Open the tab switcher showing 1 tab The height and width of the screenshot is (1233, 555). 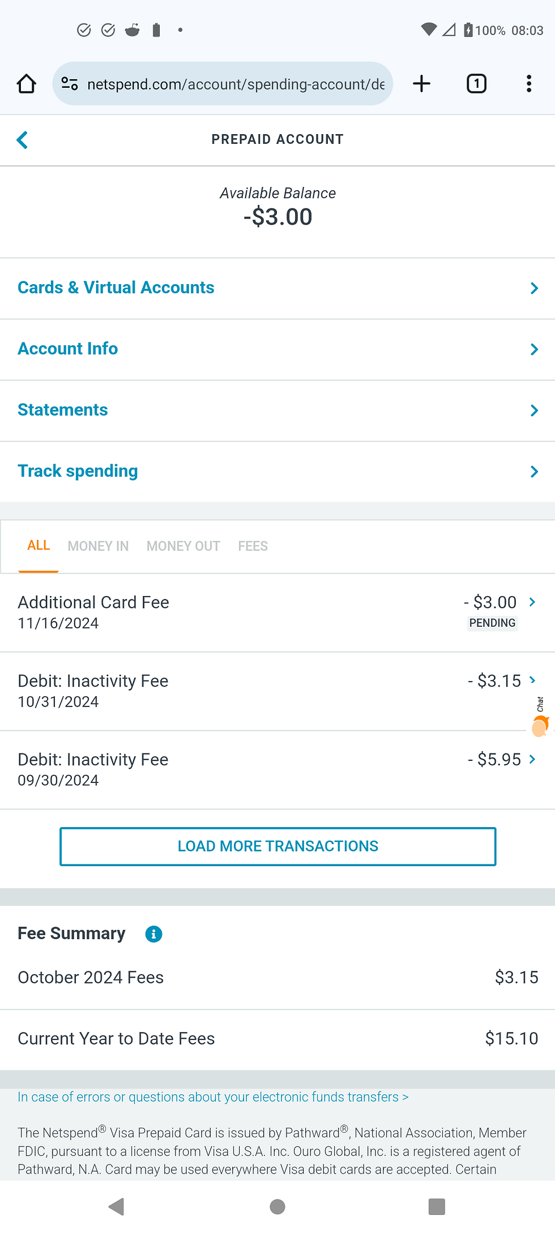[x=476, y=84]
